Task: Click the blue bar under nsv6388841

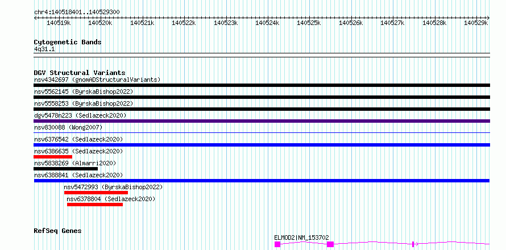Action: (262, 181)
